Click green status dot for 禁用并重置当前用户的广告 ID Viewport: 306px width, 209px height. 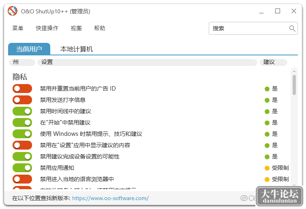click(x=267, y=89)
